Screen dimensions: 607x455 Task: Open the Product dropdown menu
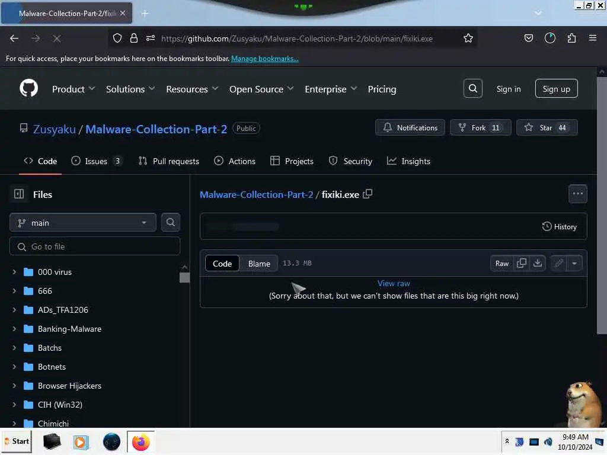coord(74,89)
